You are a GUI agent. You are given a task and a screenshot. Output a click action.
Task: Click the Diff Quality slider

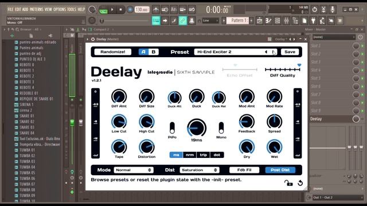click(283, 69)
